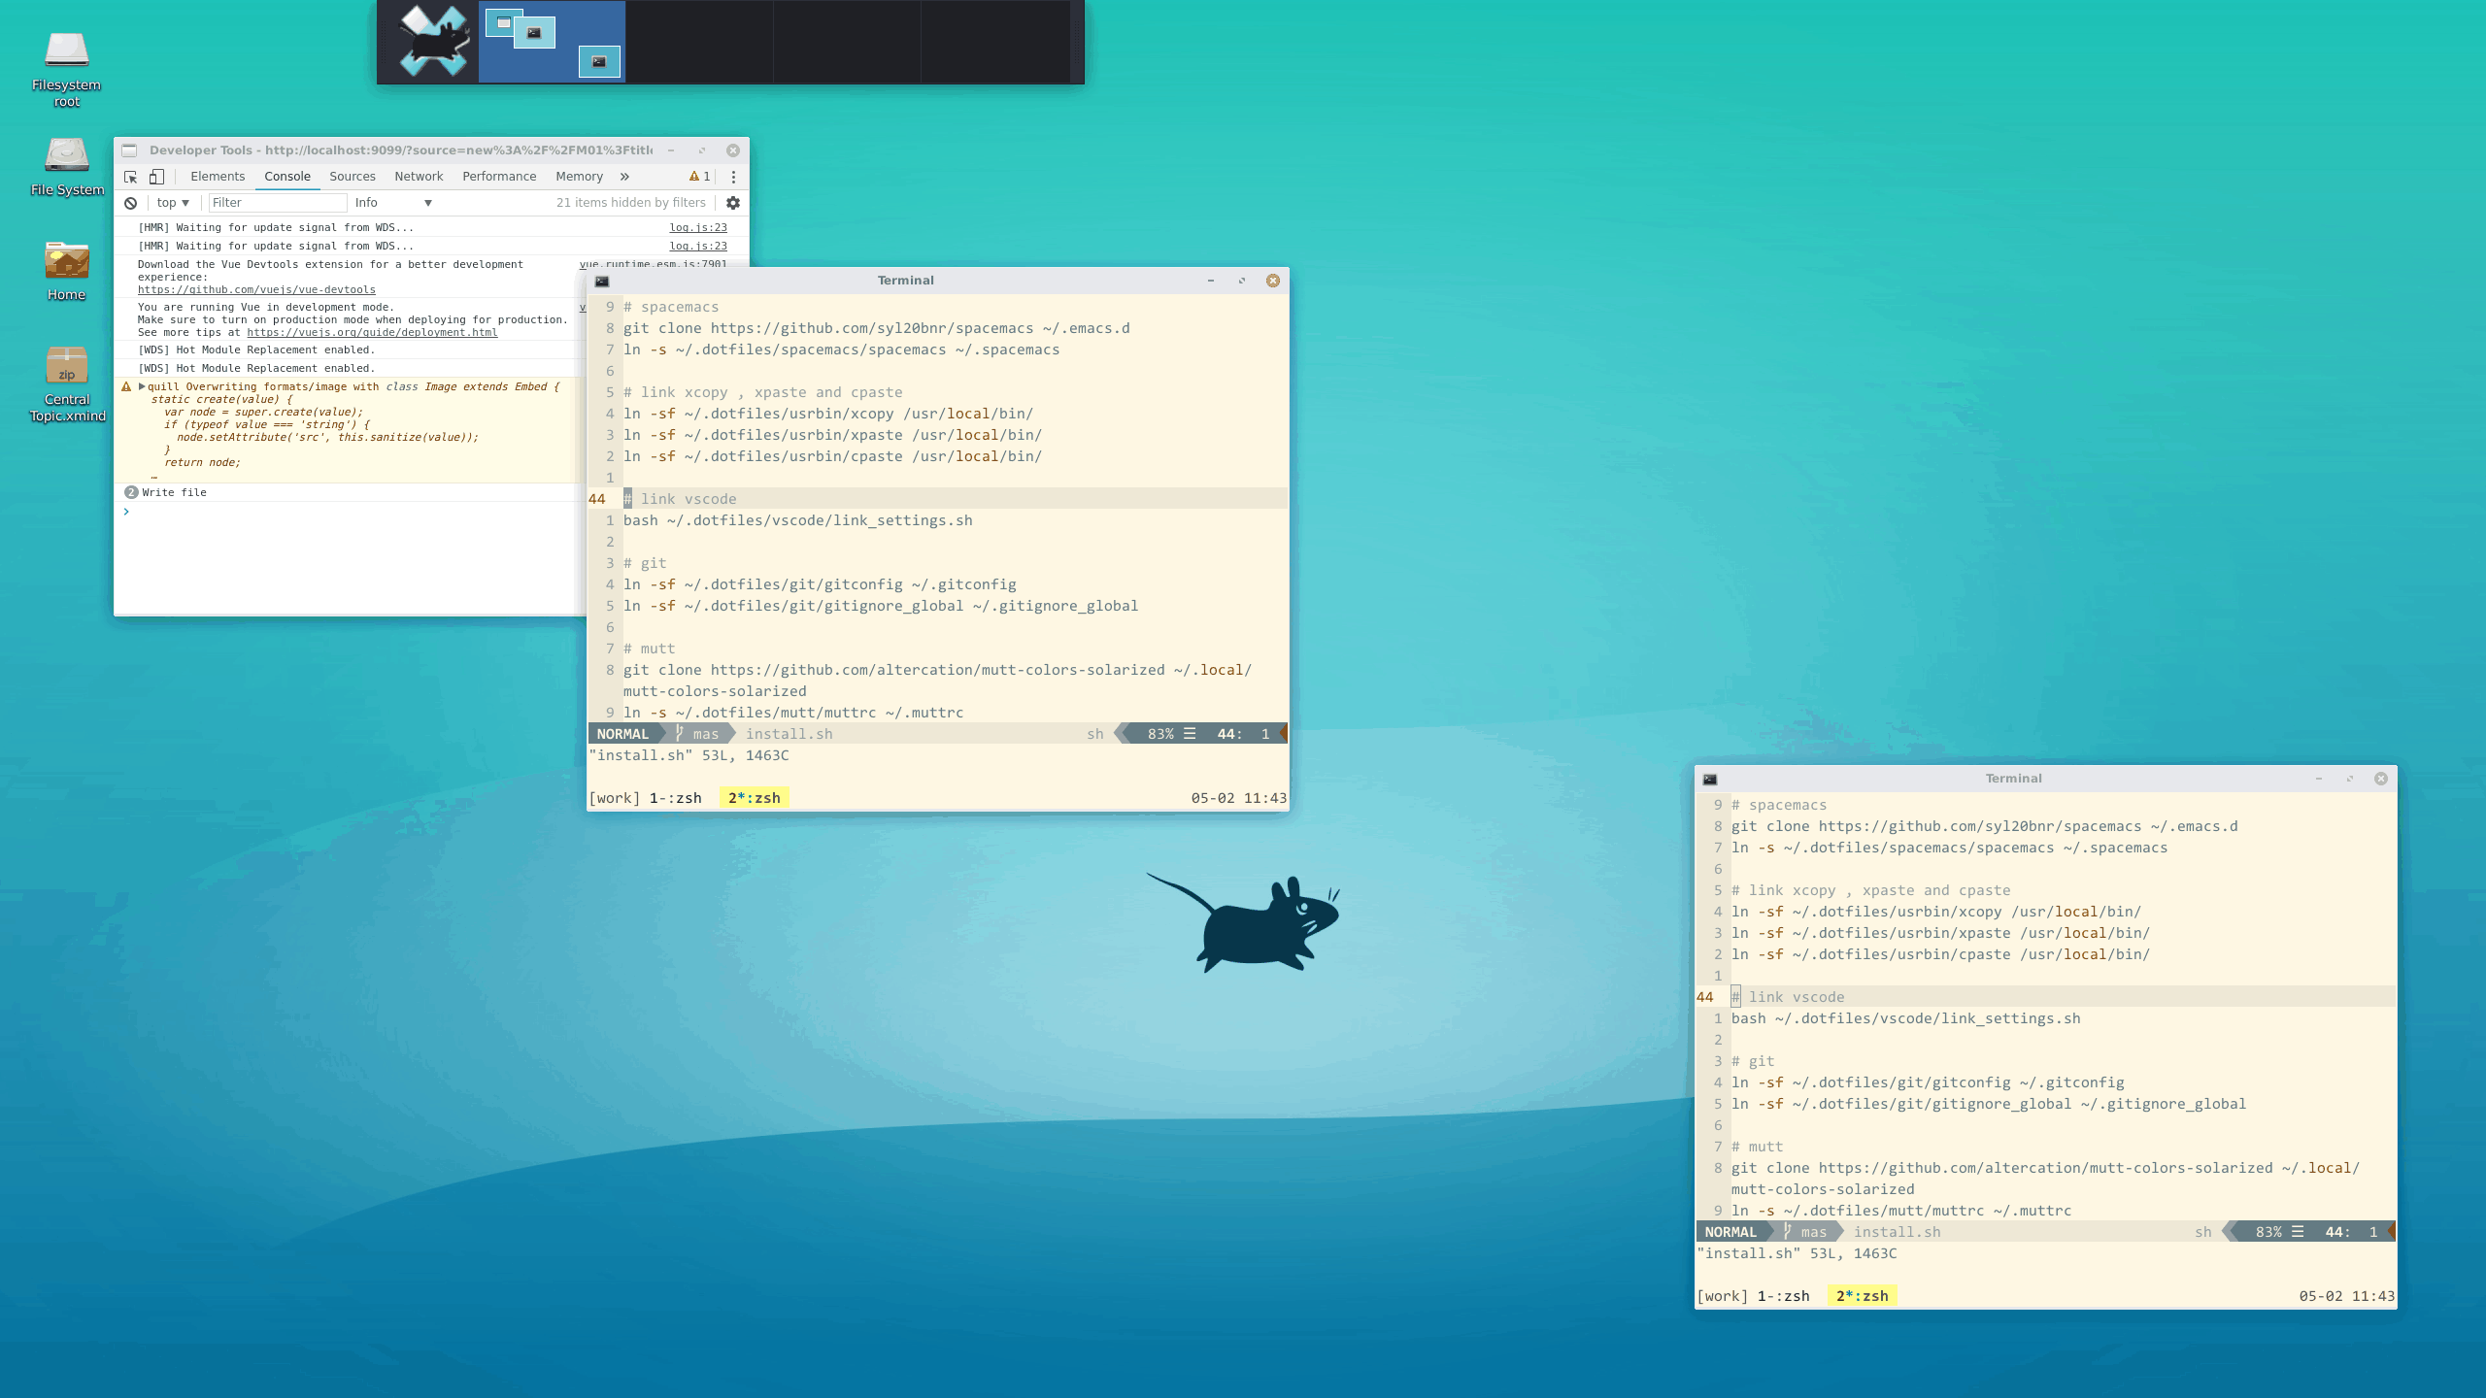Open the Memory tab
This screenshot has width=2486, height=1398.
coord(580,177)
